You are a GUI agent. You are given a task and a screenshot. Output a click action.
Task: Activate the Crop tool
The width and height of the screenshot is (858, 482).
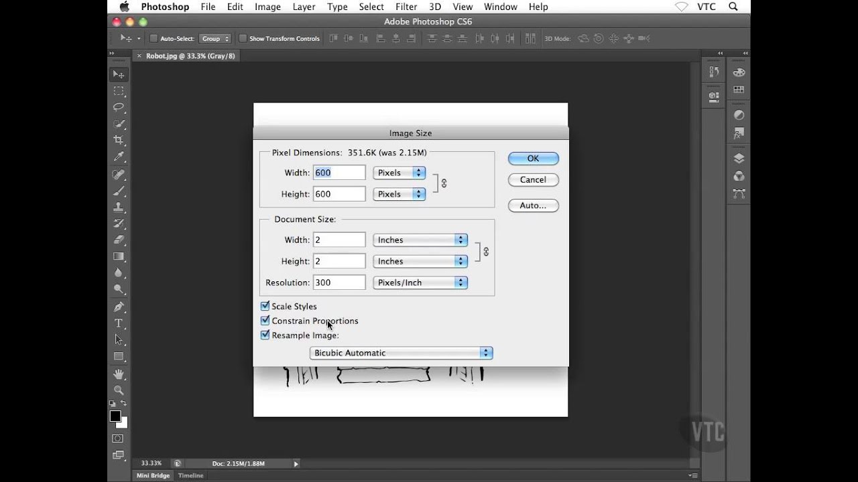[119, 140]
